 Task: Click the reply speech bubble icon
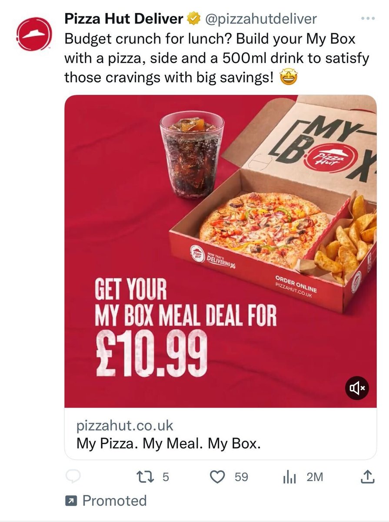(73, 477)
